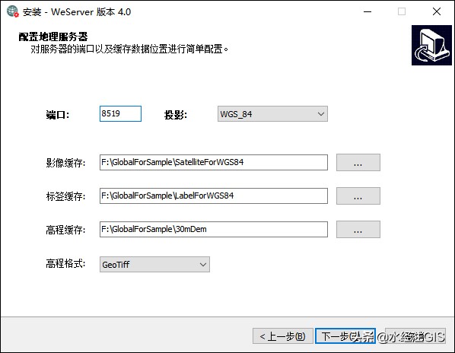Screen dimensions: 455x353
Task: Click the cancel button at bottom right
Action: pos(415,336)
